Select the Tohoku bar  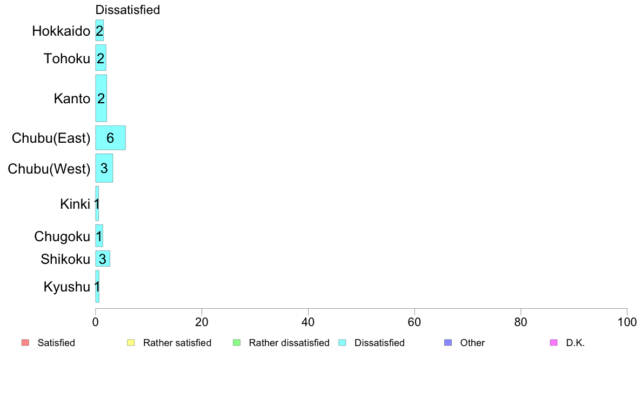point(101,58)
